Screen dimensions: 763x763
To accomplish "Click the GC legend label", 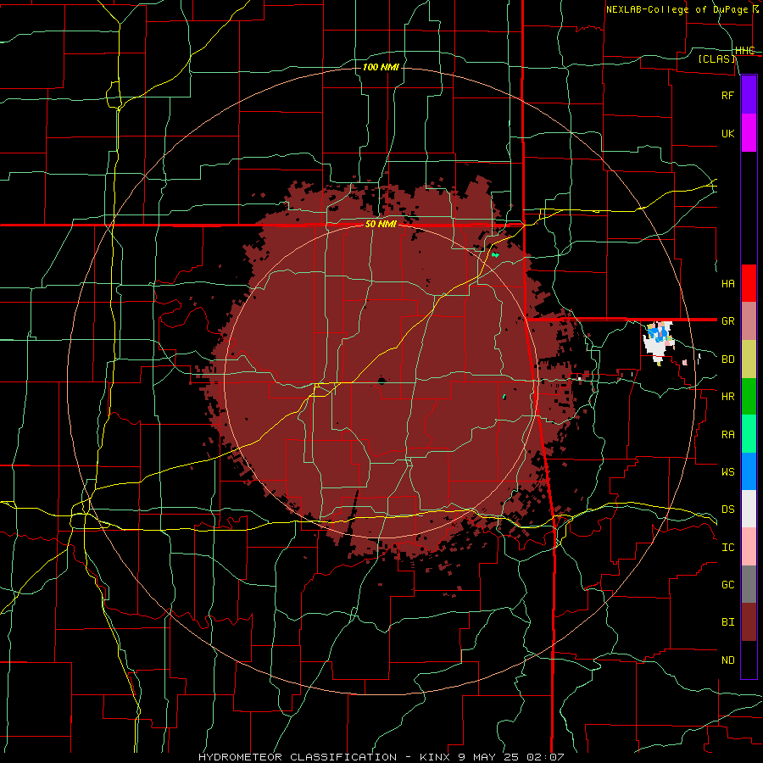I will coord(727,584).
